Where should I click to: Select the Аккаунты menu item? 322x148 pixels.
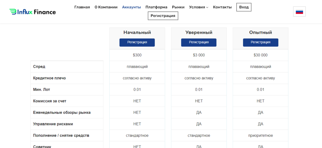point(131,7)
